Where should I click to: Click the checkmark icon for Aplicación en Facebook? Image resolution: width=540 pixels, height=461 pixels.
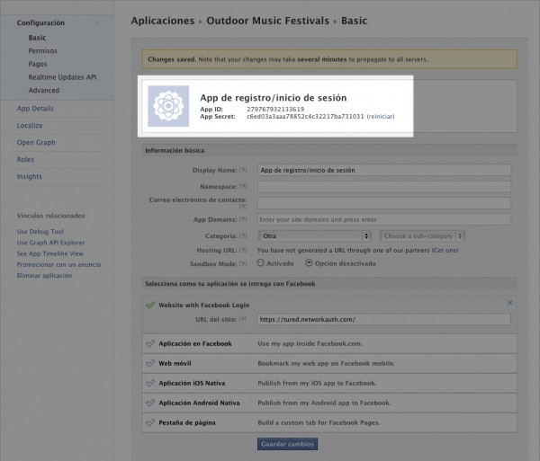(150, 343)
